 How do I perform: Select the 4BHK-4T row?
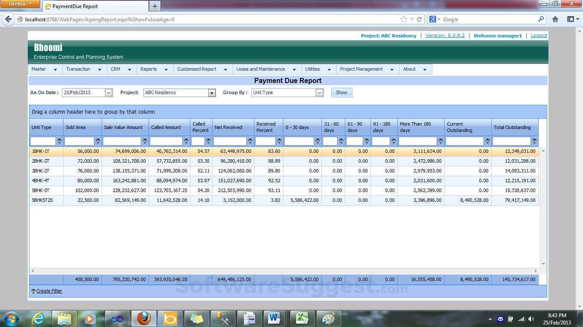pos(284,181)
